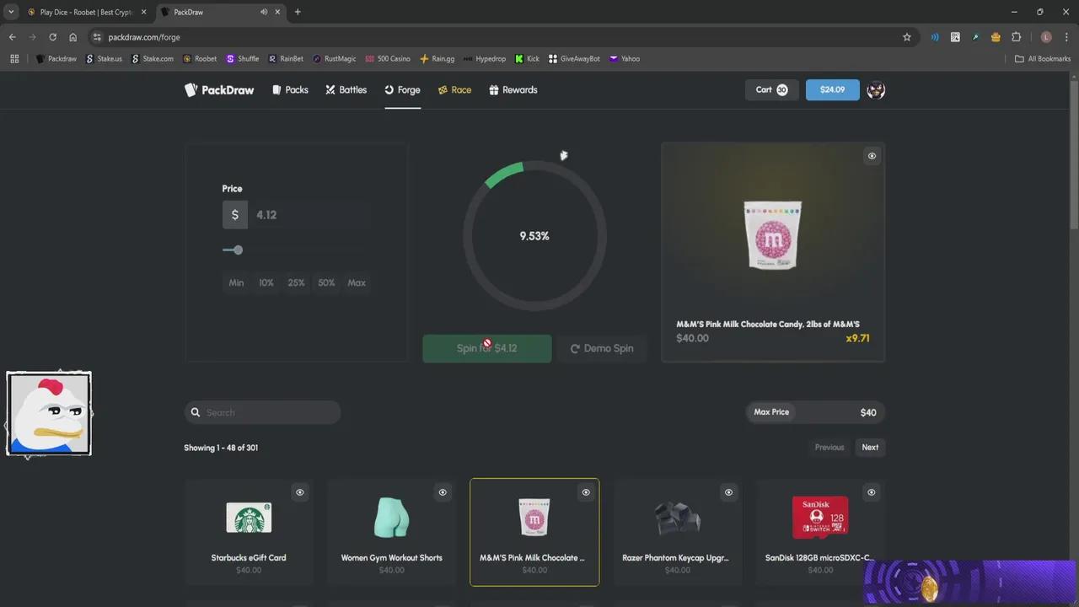Click Spin for $4.12 button

pos(487,348)
